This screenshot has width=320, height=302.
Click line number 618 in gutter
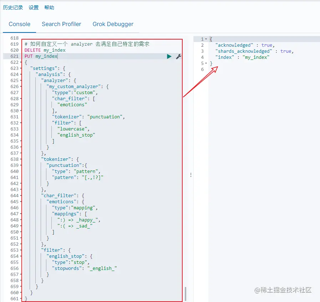(x=15, y=38)
